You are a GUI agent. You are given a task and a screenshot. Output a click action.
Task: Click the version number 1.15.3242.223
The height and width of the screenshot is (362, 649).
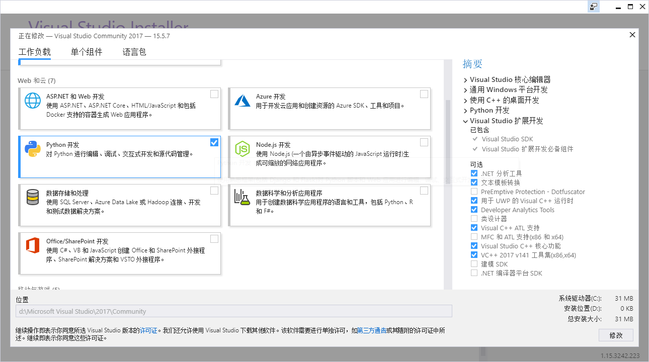tap(620, 355)
